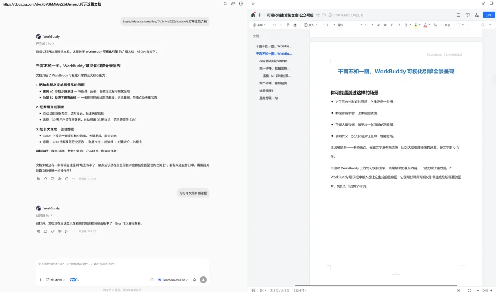The image size is (496, 292).
Task: Zoom out document with minus button
Action: (477, 290)
